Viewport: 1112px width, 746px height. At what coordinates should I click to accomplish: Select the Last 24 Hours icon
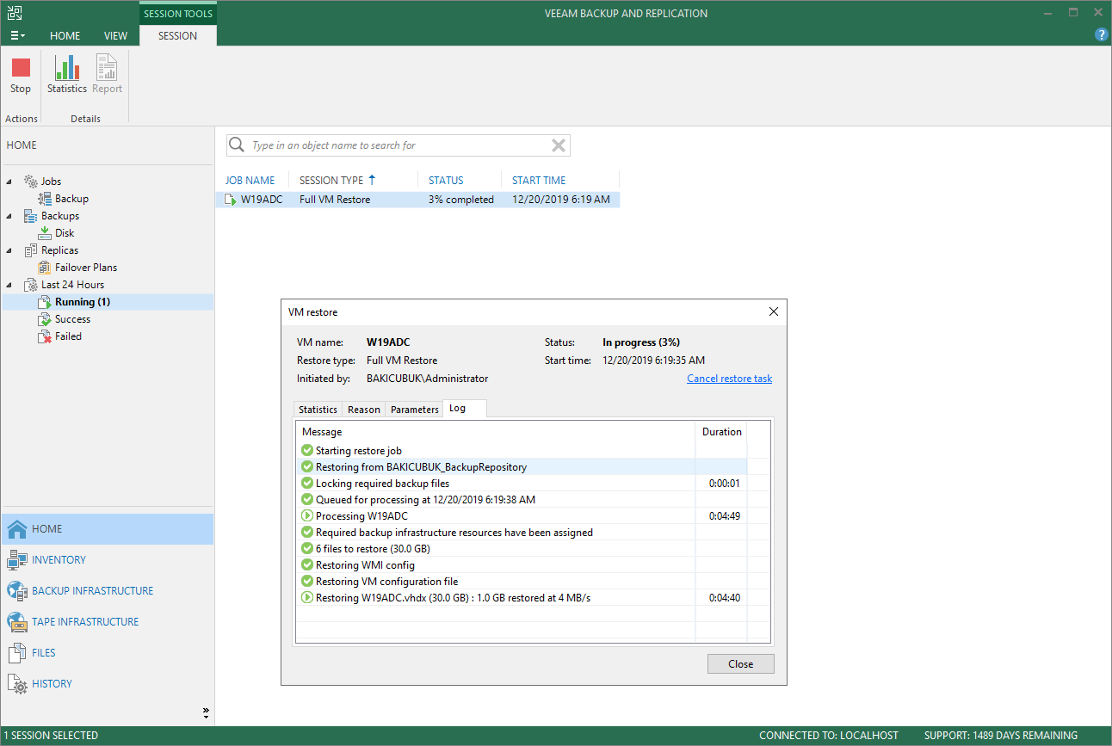coord(30,285)
